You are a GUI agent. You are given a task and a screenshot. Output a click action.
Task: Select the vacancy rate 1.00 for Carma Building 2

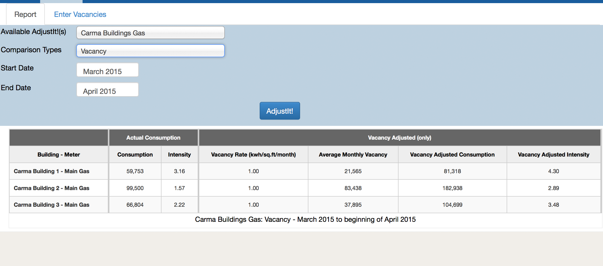coord(253,188)
